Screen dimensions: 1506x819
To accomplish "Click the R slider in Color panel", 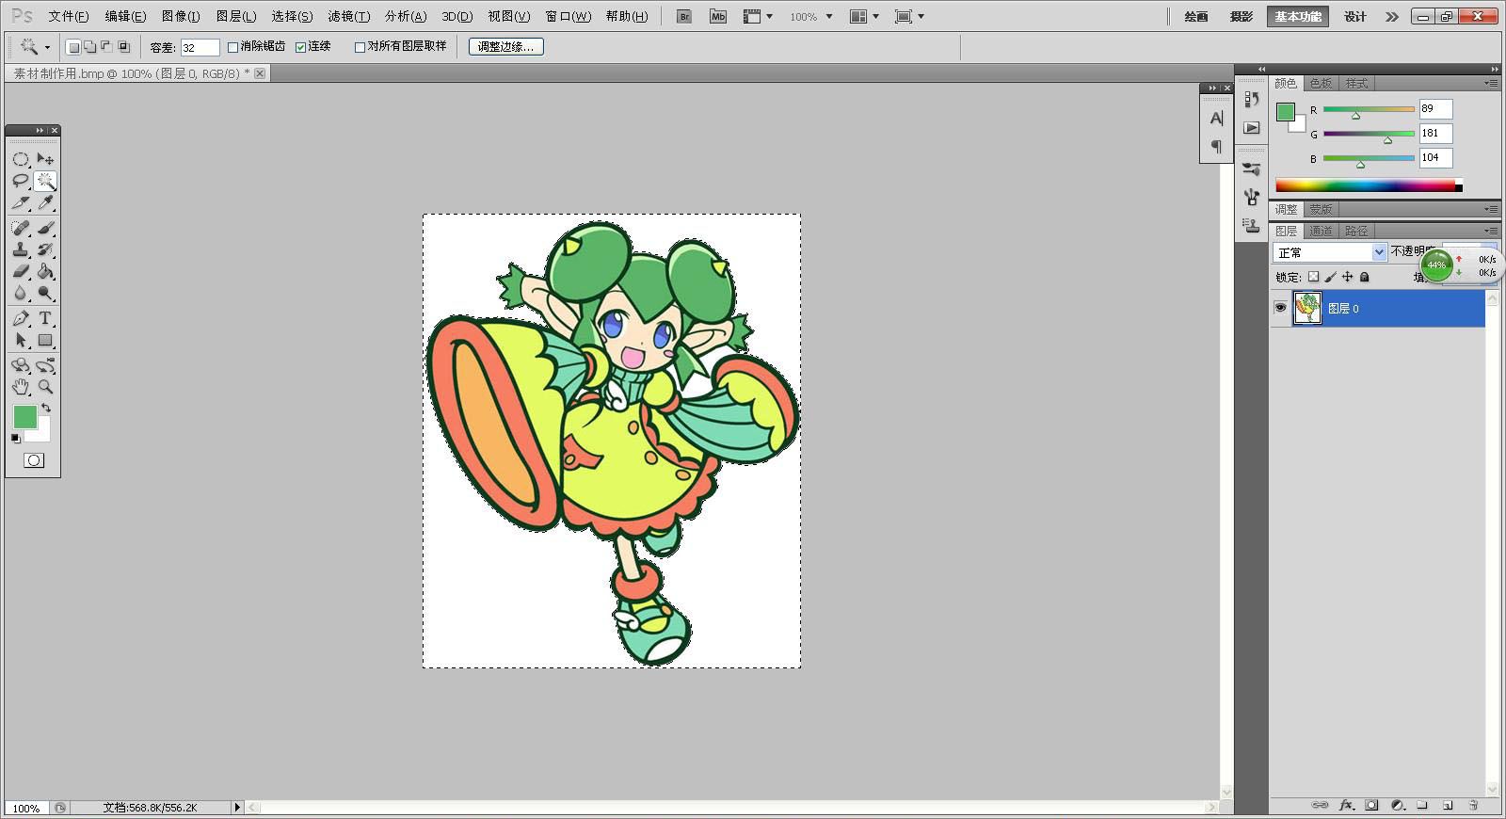I will (1369, 109).
